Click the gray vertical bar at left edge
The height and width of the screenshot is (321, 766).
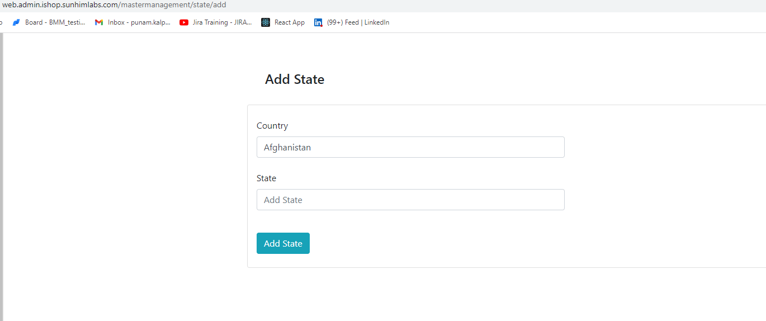coord(2,177)
